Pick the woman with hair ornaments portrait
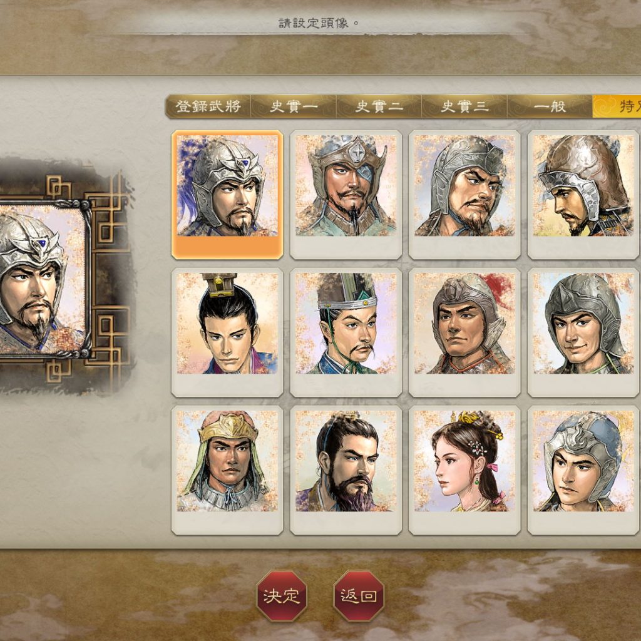Screen dimensions: 641x641 (x=464, y=470)
